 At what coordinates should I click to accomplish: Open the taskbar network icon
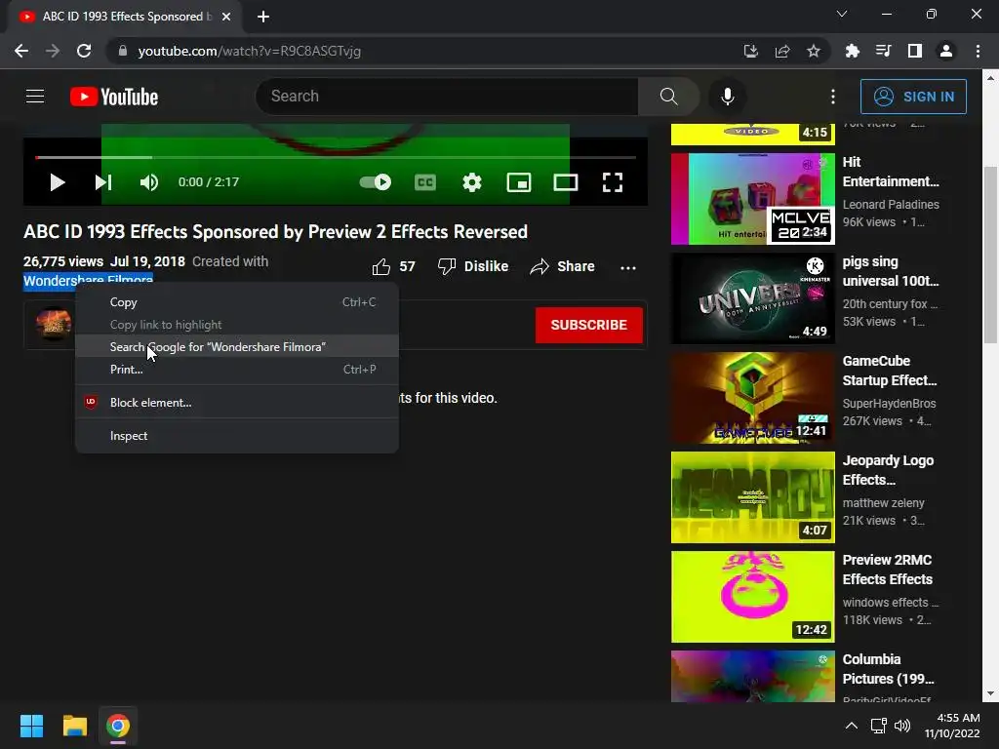tap(879, 726)
